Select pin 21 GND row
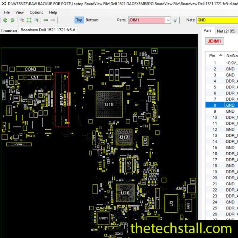Image resolution: width=238 pixels, height=238 pixels. [222, 184]
